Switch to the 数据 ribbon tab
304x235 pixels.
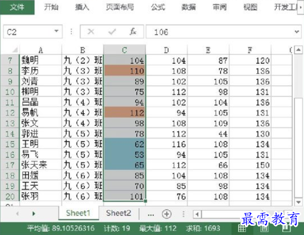coord(188,7)
